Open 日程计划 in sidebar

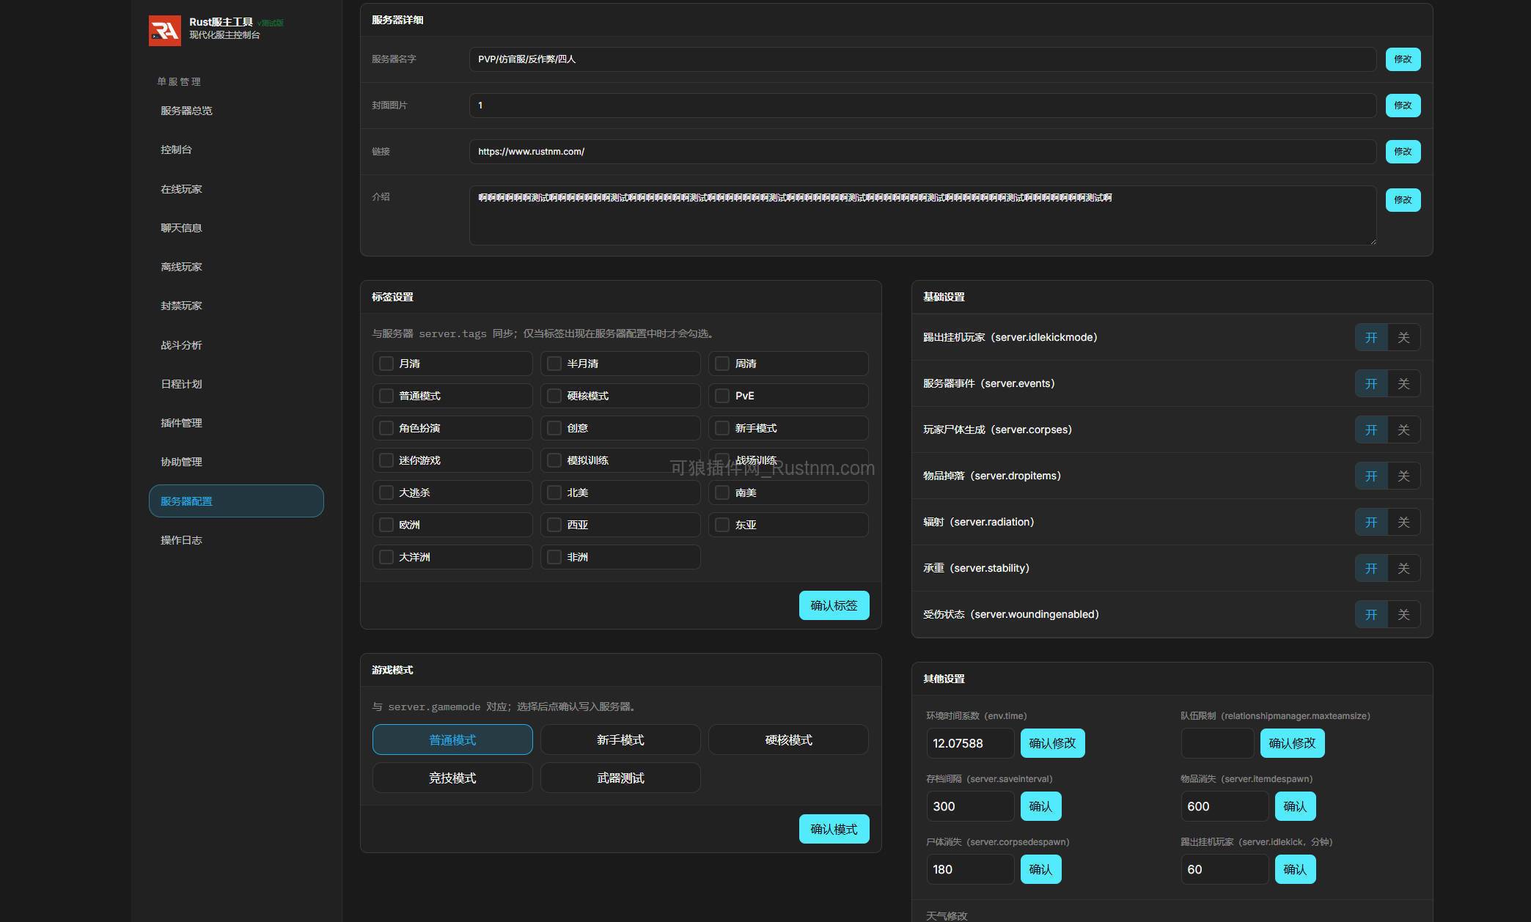236,384
